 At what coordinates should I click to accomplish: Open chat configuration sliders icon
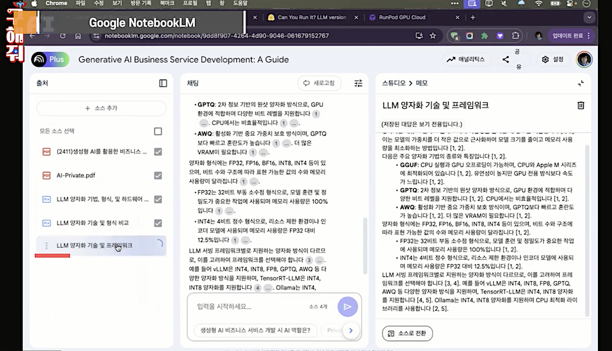point(358,83)
